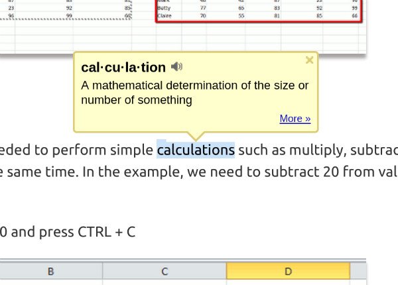Select the highlighted column D header
The image size is (398, 285).
click(288, 270)
